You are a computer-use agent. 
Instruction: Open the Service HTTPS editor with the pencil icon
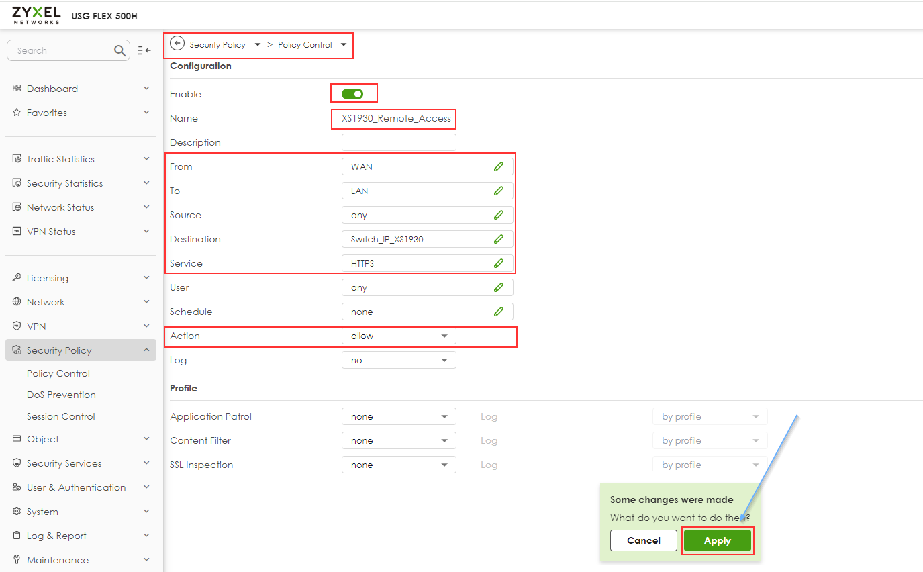499,263
